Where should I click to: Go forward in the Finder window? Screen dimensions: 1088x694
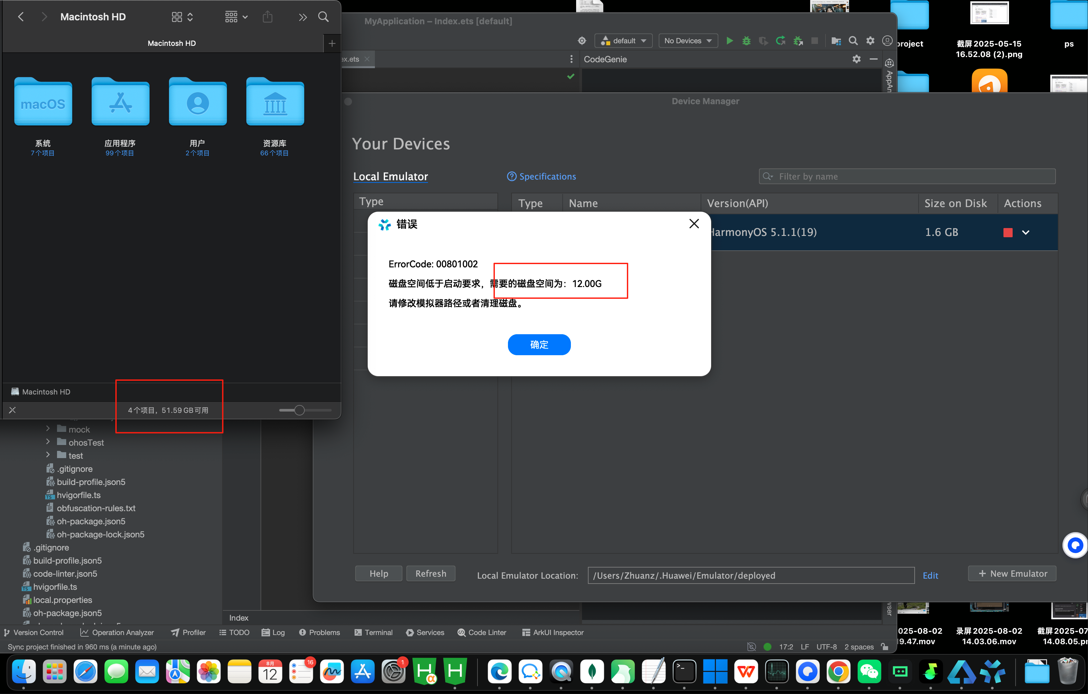(44, 17)
